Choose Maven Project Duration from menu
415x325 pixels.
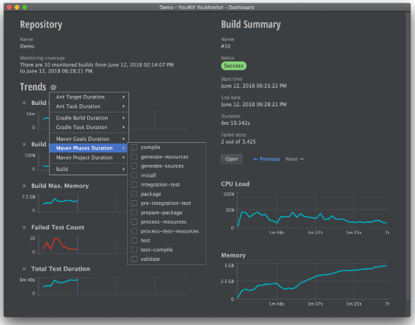89,158
